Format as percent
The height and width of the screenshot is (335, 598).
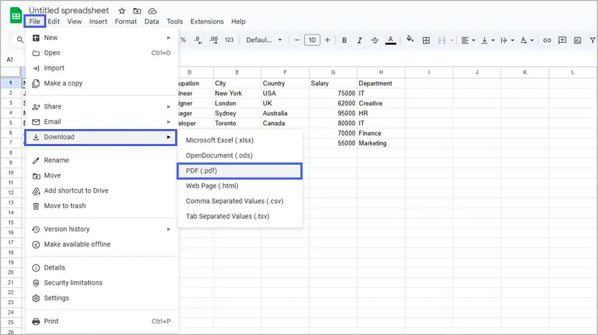183,40
